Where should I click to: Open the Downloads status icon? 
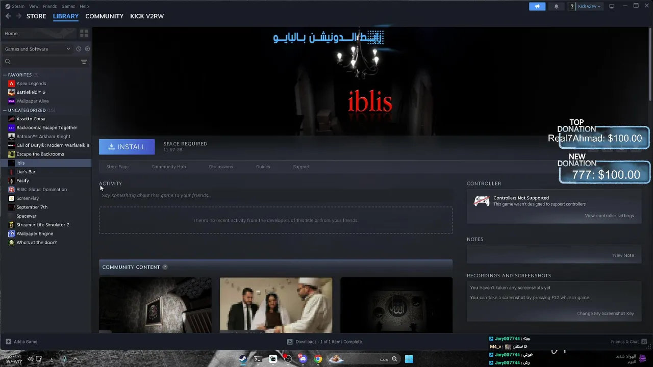290,342
